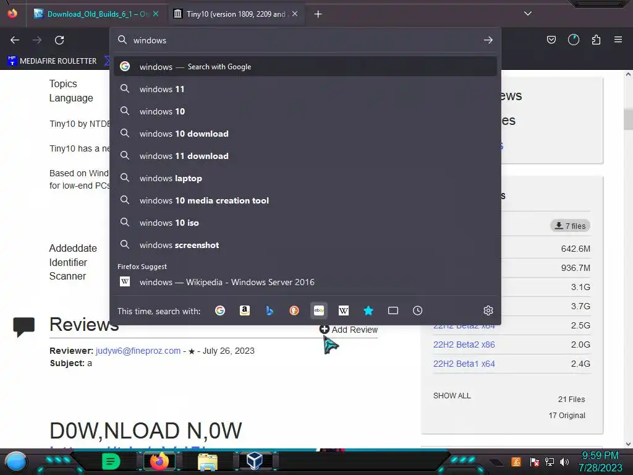The width and height of the screenshot is (633, 475).
Task: Go back to previous page
Action: pyautogui.click(x=15, y=40)
